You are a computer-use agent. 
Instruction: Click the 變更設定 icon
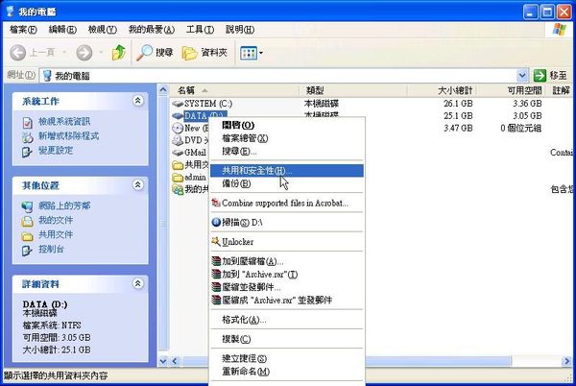[x=27, y=152]
